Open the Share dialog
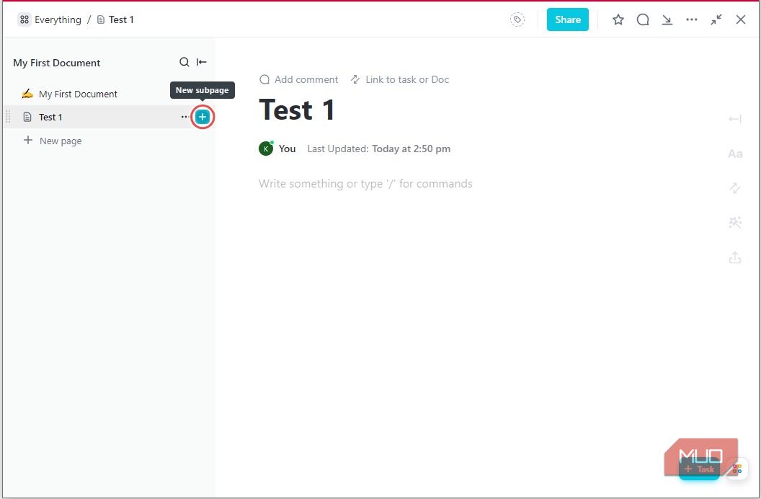The width and height of the screenshot is (761, 499). tap(567, 19)
